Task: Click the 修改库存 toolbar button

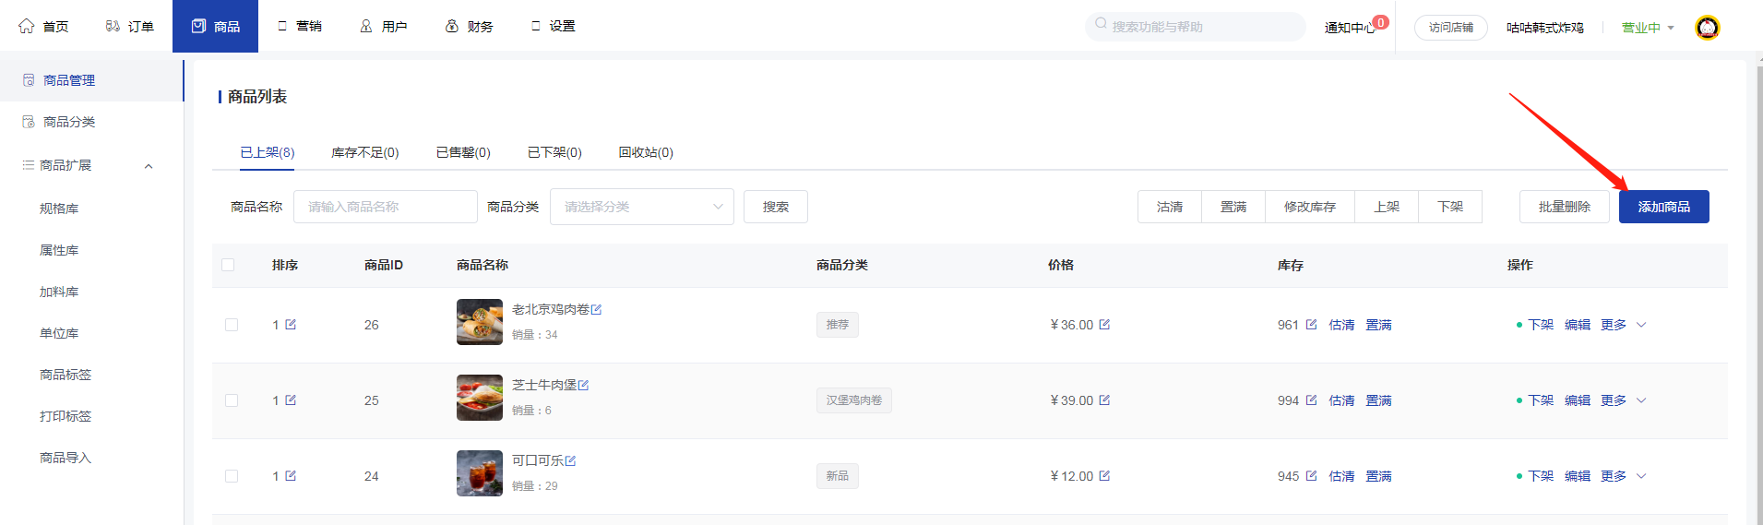Action: [1310, 207]
